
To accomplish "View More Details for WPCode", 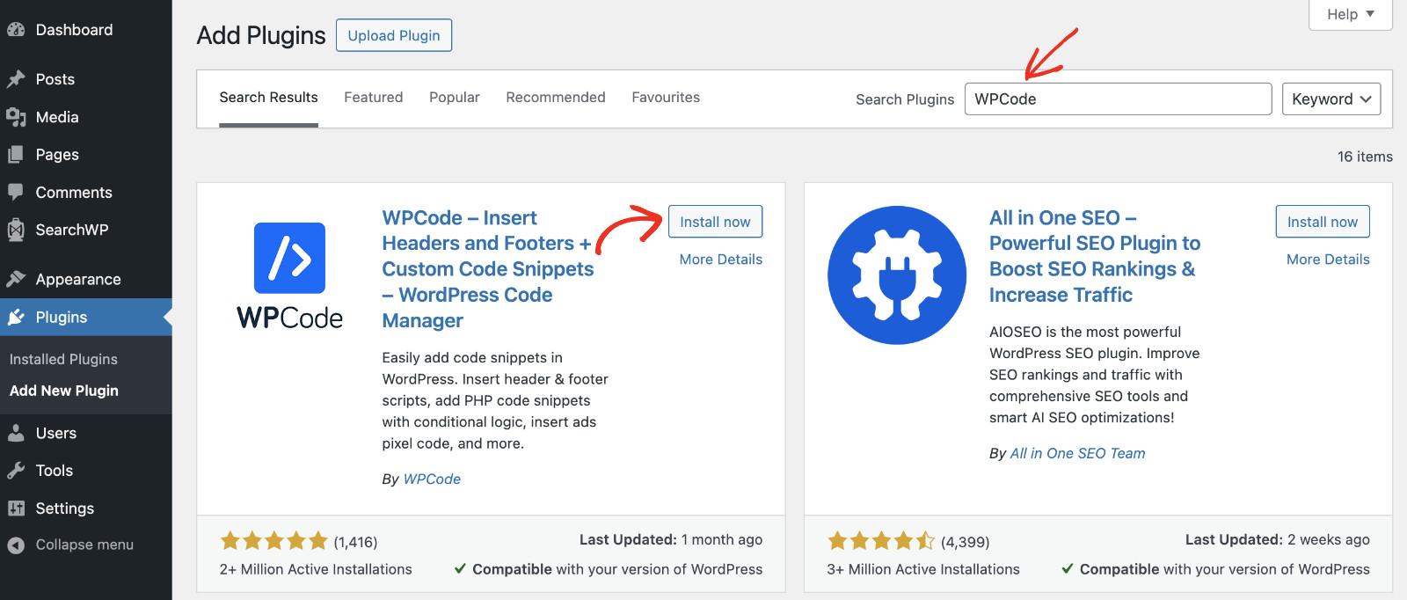I will point(721,260).
